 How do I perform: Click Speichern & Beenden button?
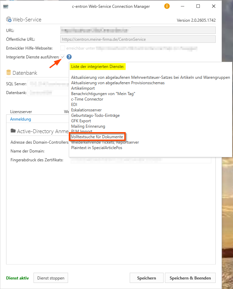coord(190,278)
